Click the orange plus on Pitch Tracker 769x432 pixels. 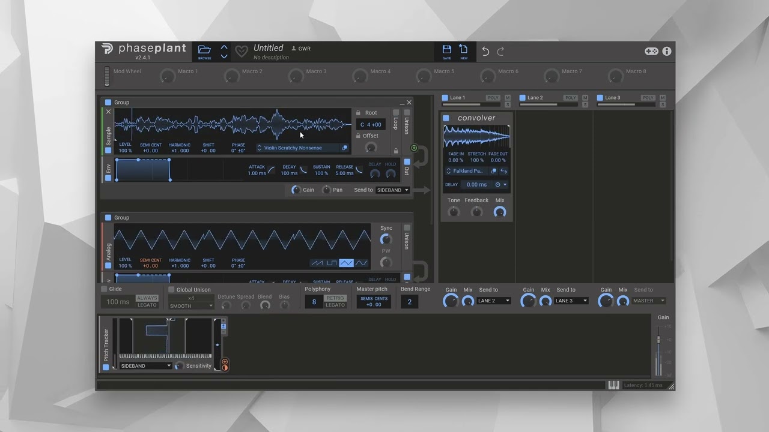pos(225,362)
